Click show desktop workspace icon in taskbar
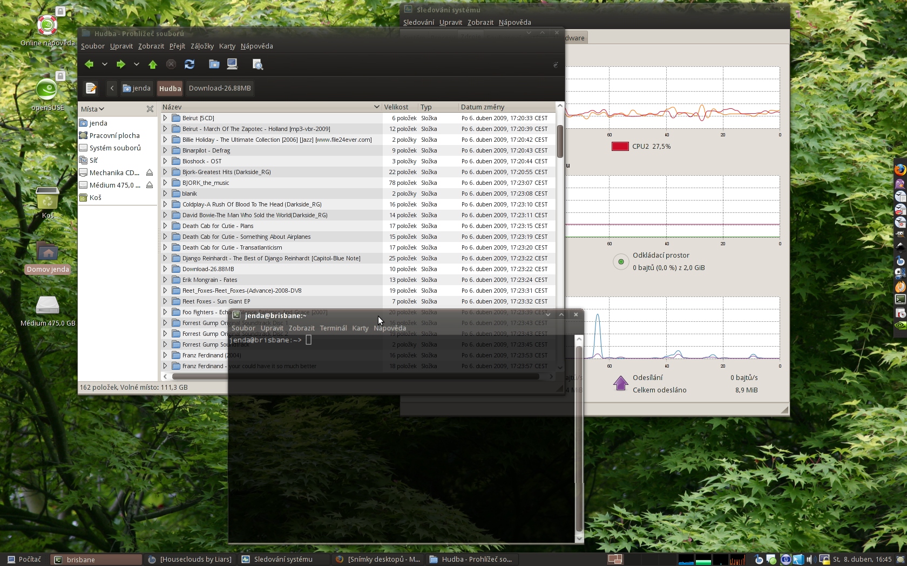This screenshot has height=566, width=907. coord(615,560)
